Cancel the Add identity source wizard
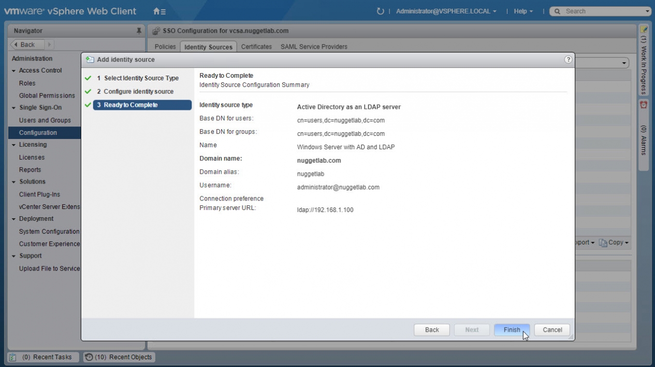This screenshot has height=367, width=655. point(552,330)
